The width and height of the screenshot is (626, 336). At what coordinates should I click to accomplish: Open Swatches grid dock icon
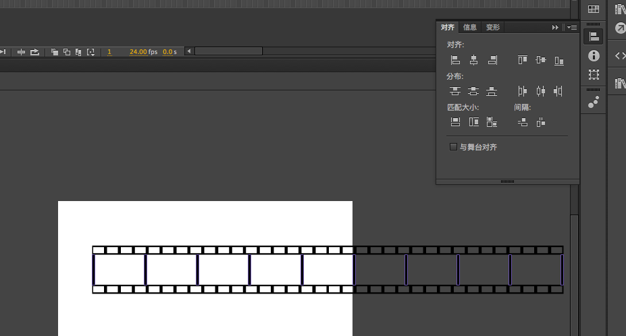point(594,9)
